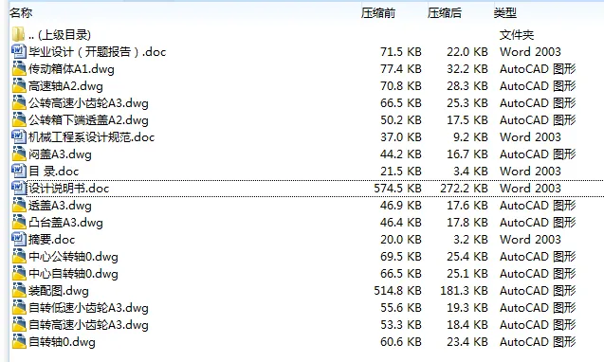This screenshot has height=362, width=604.
Task: Click the 19.3 KB compressed size
Action: click(x=467, y=308)
